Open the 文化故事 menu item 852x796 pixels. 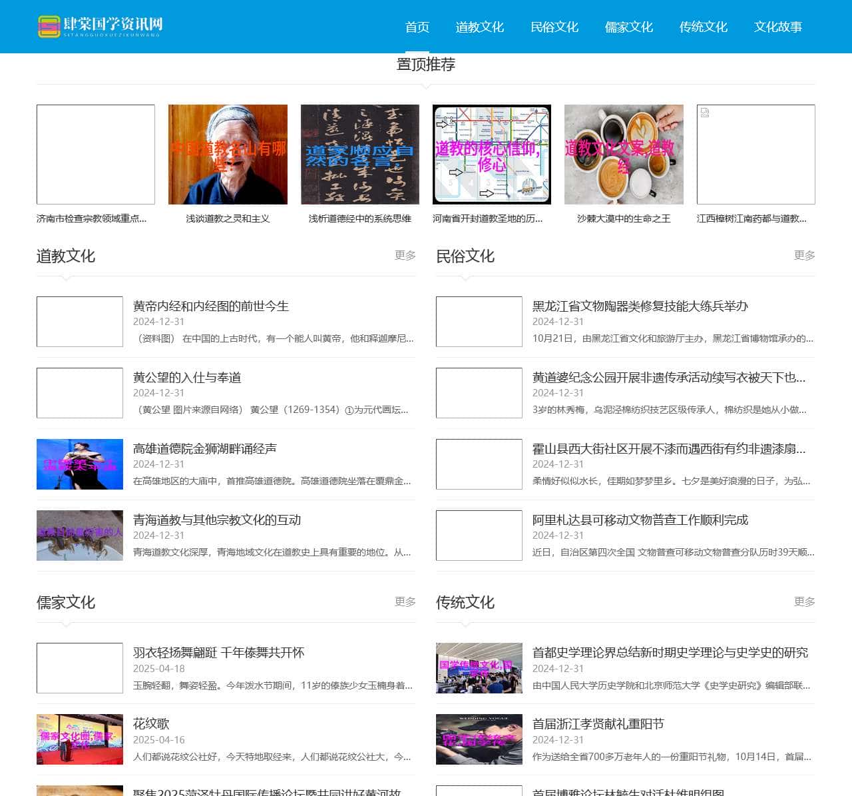point(777,27)
